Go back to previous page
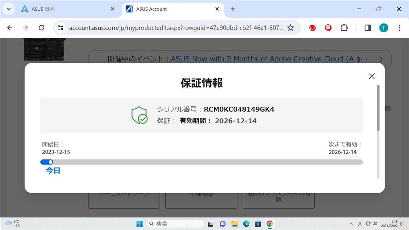409x230 pixels. click(10, 28)
